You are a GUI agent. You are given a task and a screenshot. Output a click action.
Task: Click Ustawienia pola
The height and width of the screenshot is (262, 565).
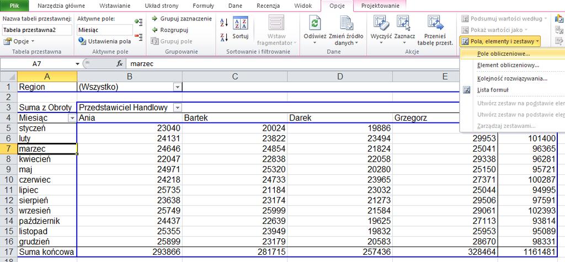(x=105, y=41)
